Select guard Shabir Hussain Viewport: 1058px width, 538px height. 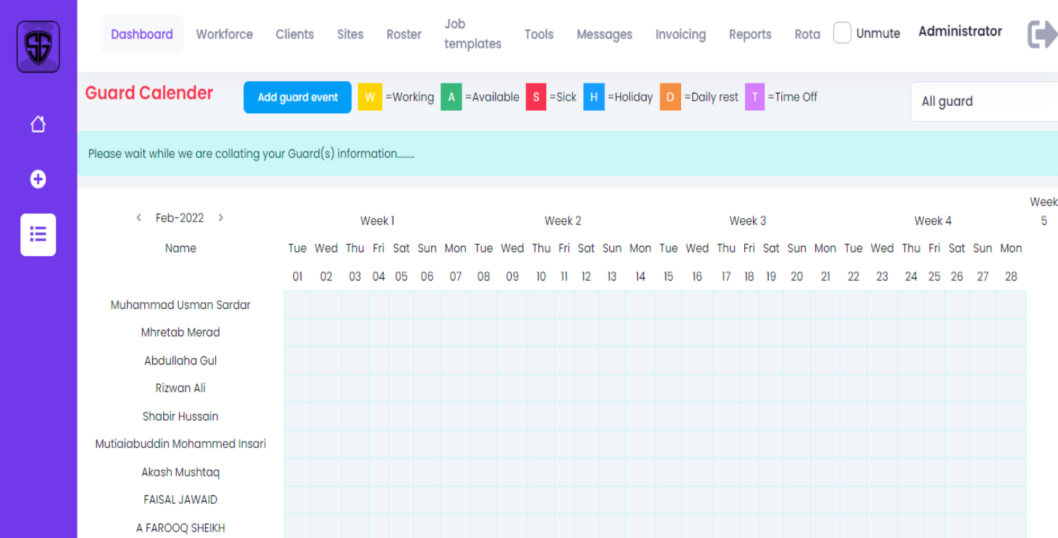click(x=180, y=417)
